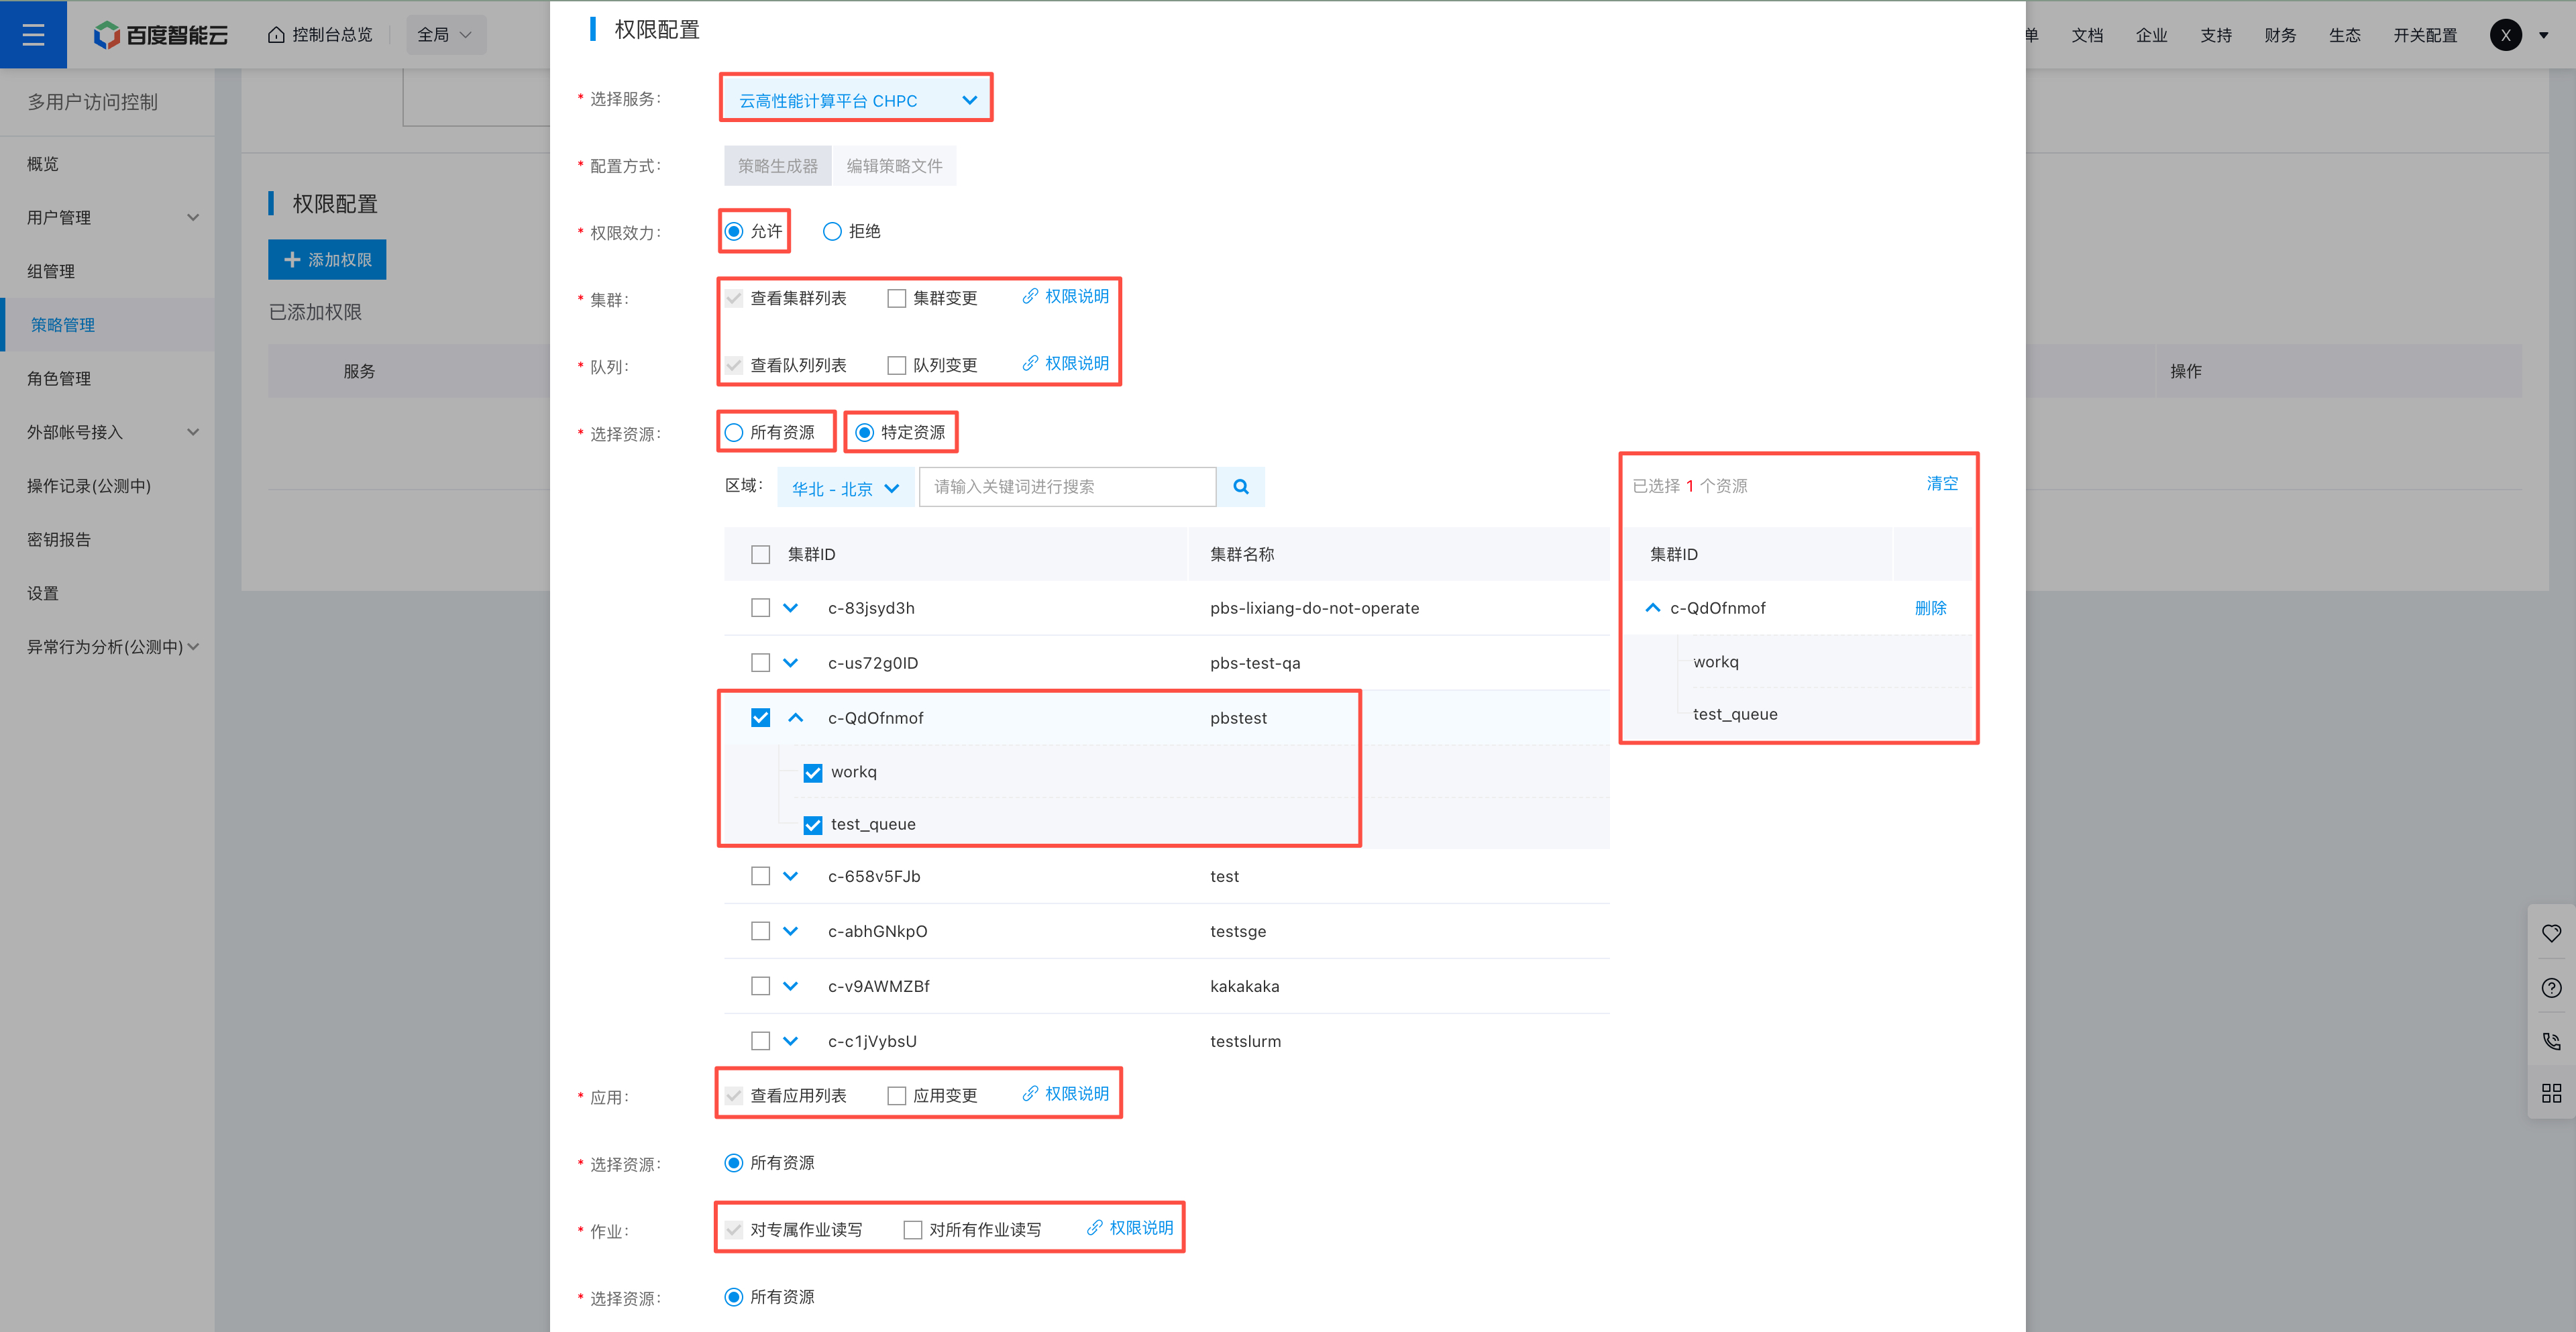Open 财务 in the top navigation
The width and height of the screenshot is (2576, 1332).
point(2280,35)
